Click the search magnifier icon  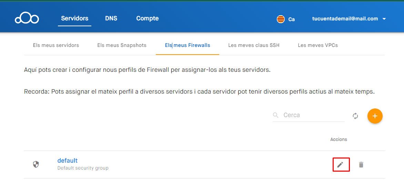[x=275, y=115]
